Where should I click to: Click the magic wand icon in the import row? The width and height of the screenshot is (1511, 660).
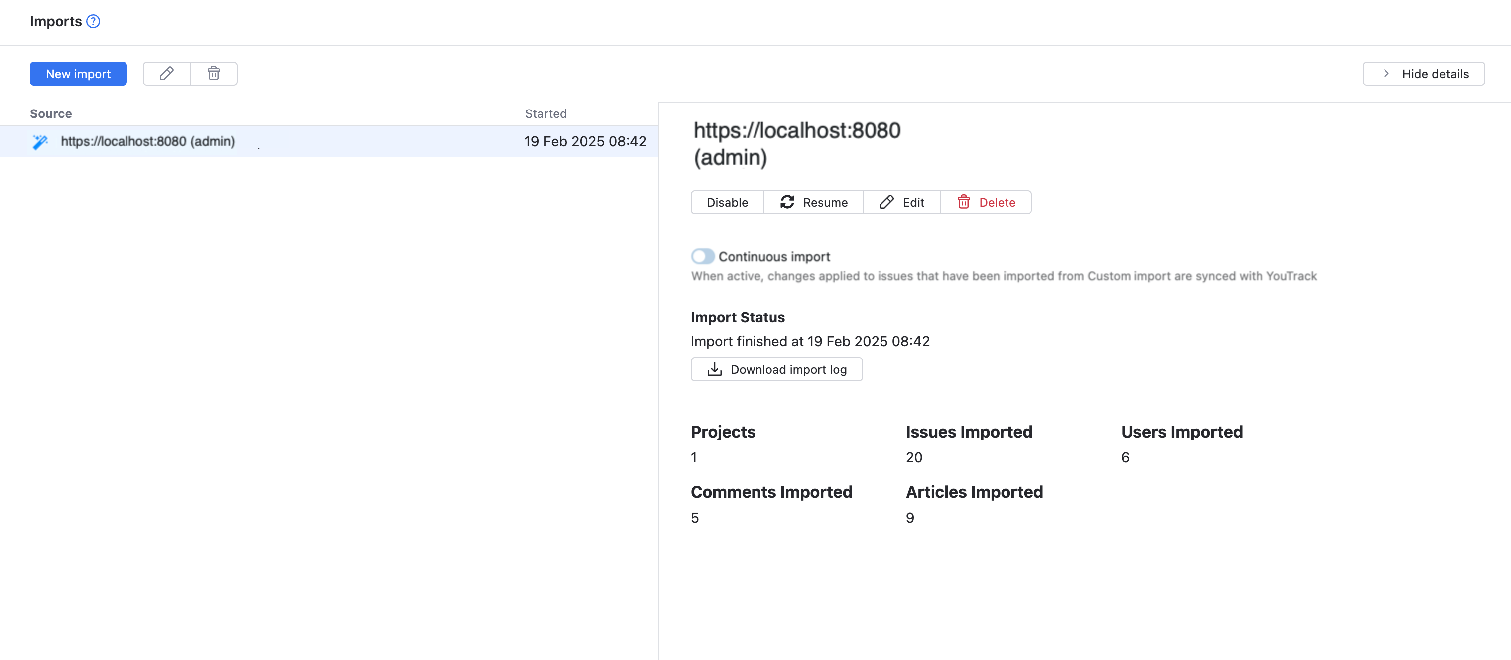click(40, 142)
